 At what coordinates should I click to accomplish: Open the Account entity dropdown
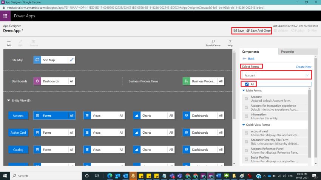(x=276, y=75)
